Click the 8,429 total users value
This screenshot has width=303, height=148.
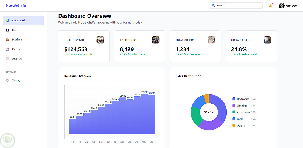click(127, 49)
